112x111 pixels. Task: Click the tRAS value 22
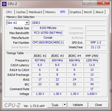pos(57,79)
